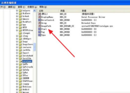Click the HookPort folder icon
130x93 pixels.
click(20, 22)
